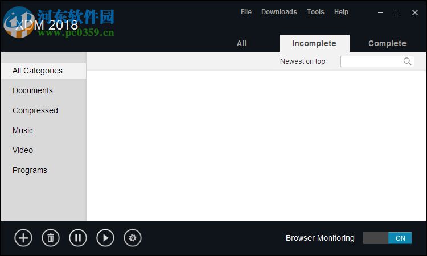Switch to the Incomplete tab

pyautogui.click(x=314, y=43)
